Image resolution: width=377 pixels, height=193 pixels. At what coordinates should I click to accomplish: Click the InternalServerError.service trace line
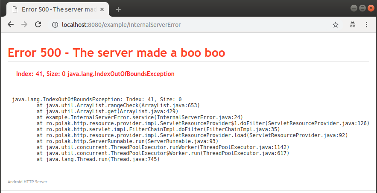140,117
